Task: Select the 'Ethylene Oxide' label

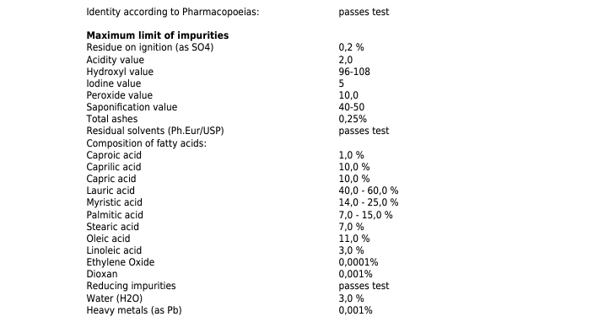Action: click(x=121, y=262)
